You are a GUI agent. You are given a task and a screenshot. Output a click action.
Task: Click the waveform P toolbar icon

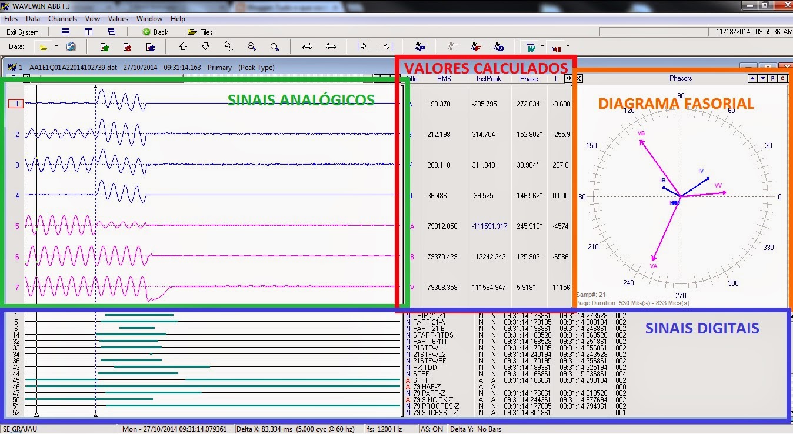click(x=419, y=46)
